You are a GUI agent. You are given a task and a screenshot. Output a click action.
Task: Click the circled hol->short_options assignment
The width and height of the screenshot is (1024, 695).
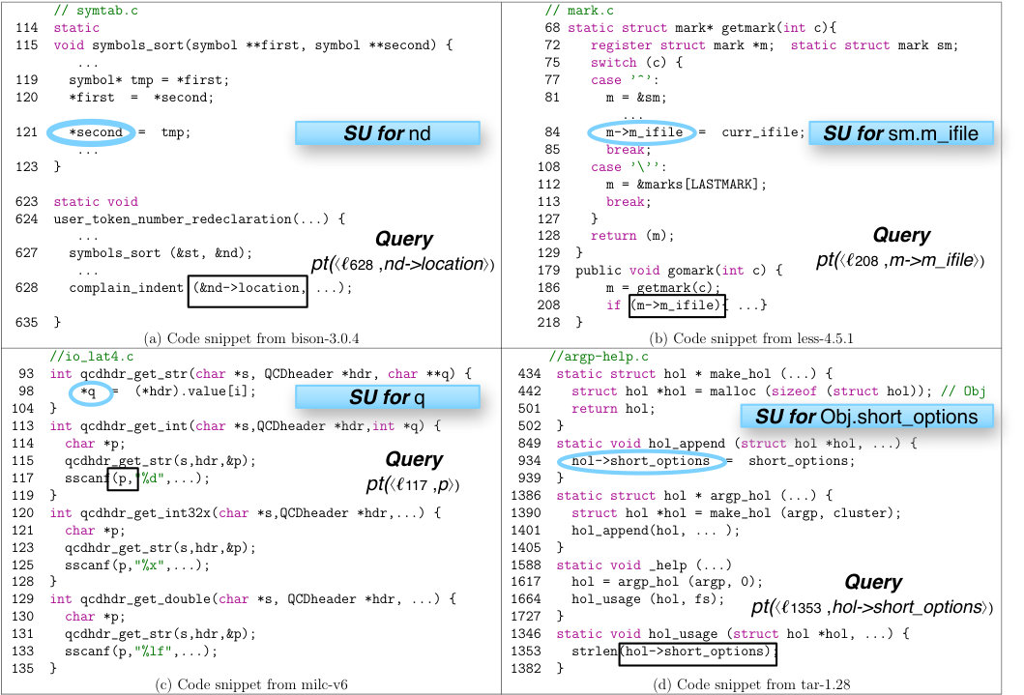641,461
